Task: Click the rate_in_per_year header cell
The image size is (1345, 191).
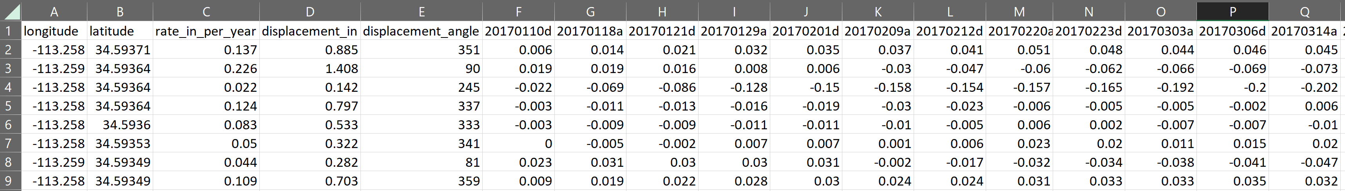Action: [x=206, y=31]
